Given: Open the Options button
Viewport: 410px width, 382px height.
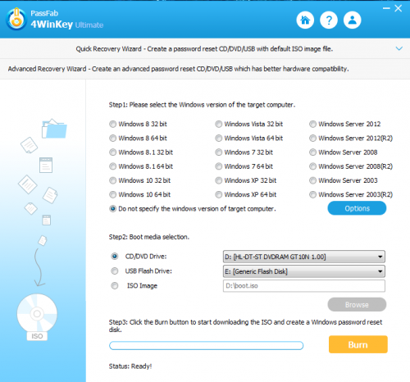Looking at the screenshot, I should point(357,208).
